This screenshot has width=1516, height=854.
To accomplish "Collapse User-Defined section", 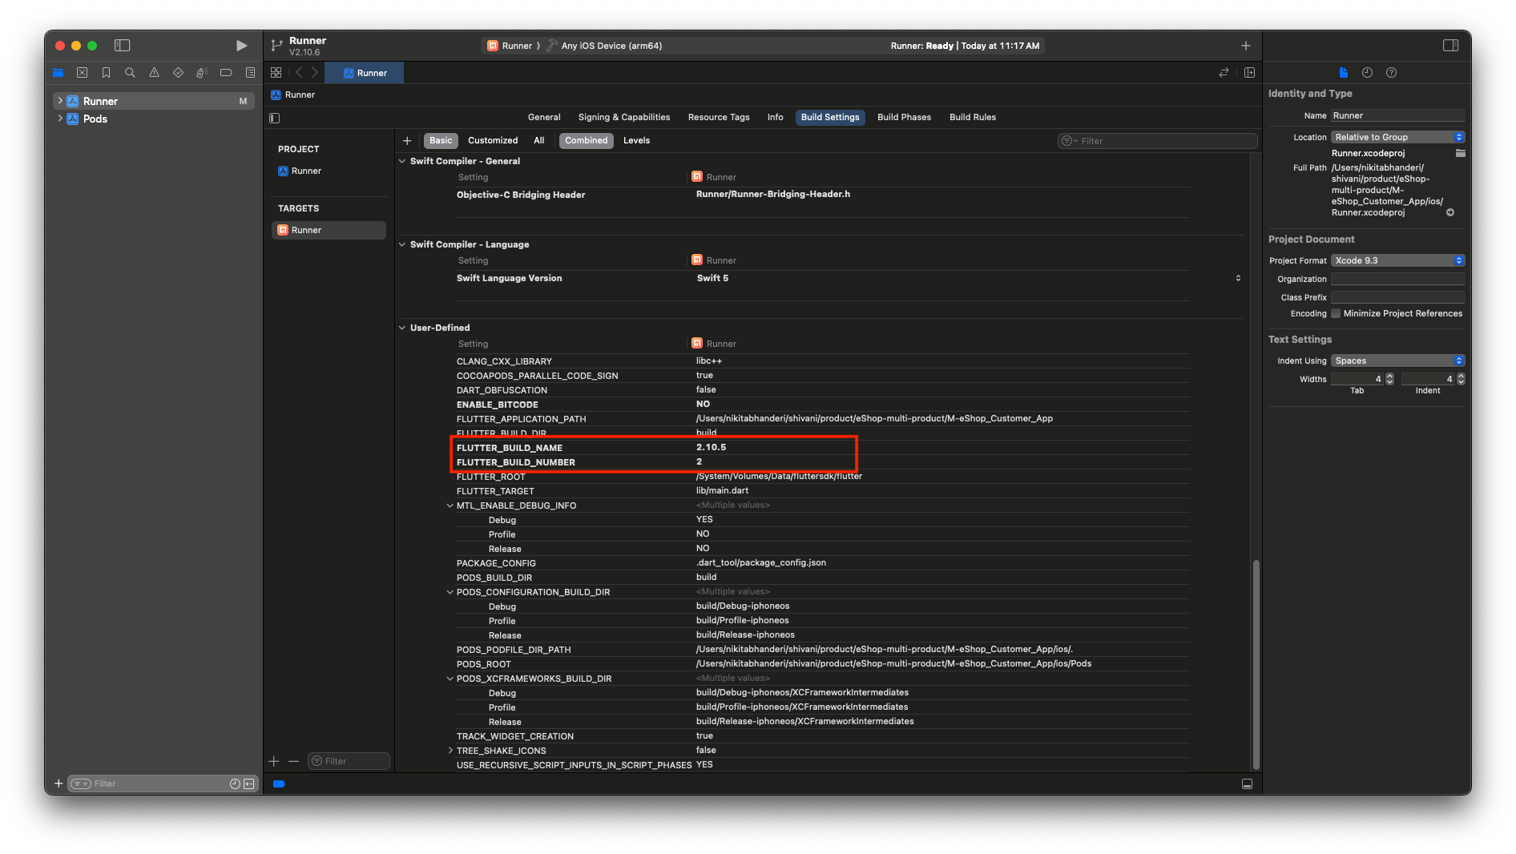I will pos(402,328).
